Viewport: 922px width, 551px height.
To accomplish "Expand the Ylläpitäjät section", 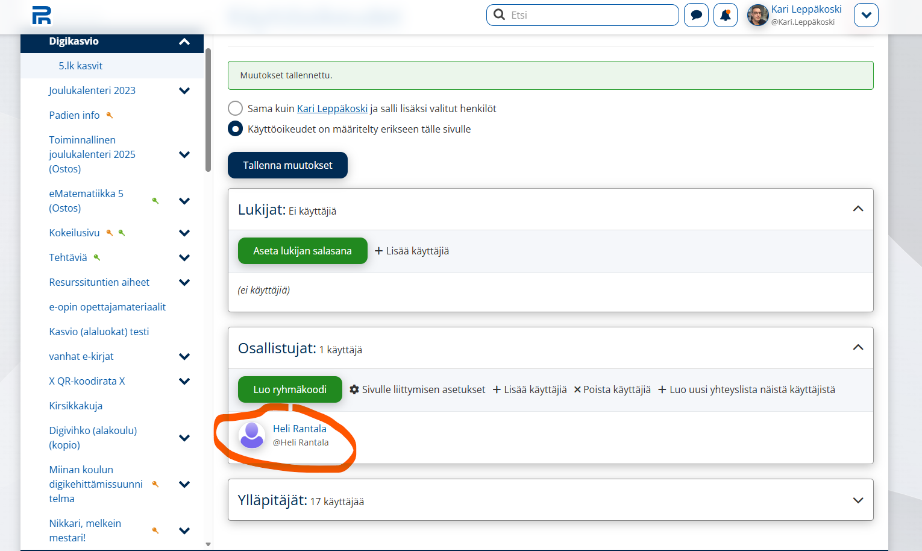I will [858, 500].
